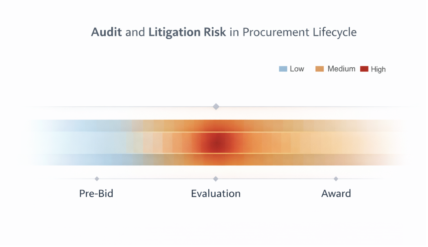Click the diamond marker above the heatmap
Screen dimensions: 428x247
click(216, 107)
